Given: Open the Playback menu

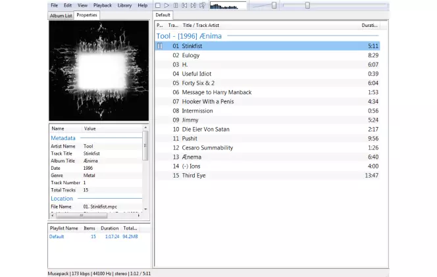Looking at the screenshot, I should tap(103, 5).
